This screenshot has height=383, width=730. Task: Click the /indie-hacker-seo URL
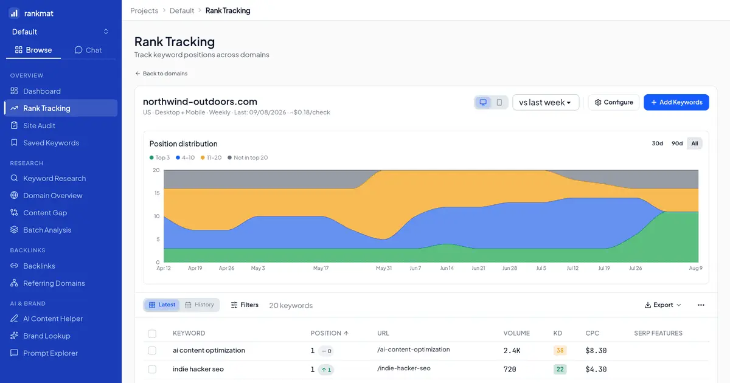(404, 368)
